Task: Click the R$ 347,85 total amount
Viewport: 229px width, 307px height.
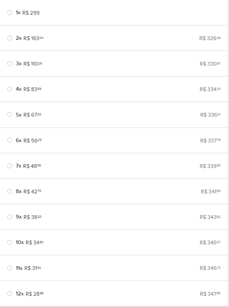Action: point(210,294)
